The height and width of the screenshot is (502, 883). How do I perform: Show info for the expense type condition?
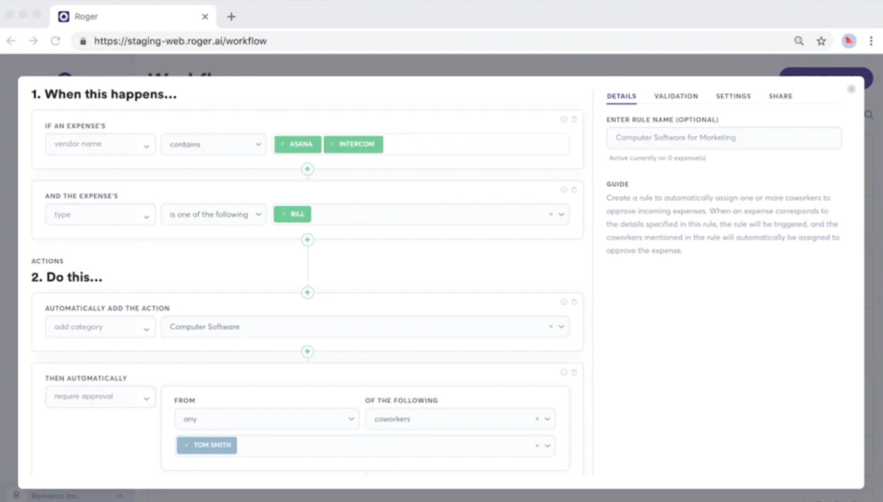(564, 190)
